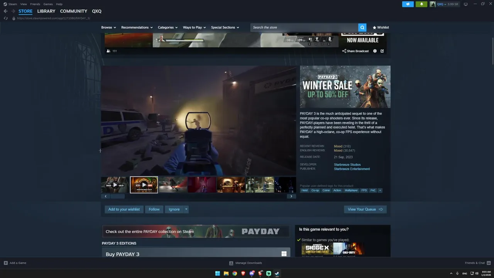This screenshot has height=278, width=494.
Task: Click the Co-op tag
Action: point(315,190)
